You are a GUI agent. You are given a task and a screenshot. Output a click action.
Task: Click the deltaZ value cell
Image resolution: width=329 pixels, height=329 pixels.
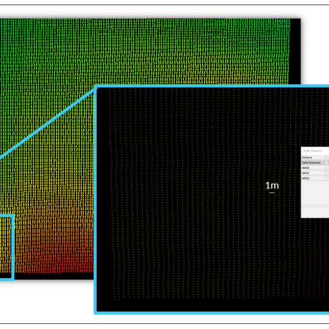point(328,178)
